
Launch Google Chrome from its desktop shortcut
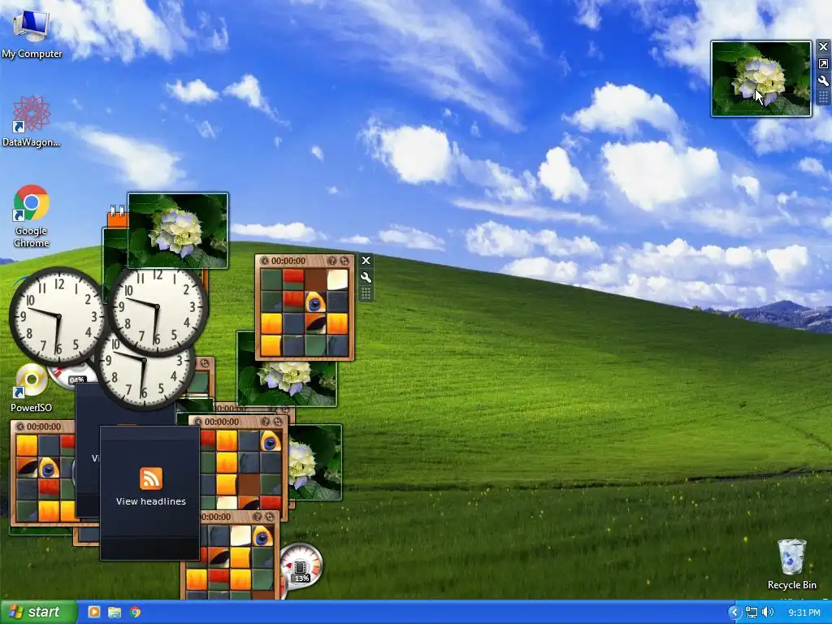click(x=32, y=216)
